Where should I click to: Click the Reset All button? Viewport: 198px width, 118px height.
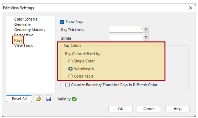pos(19,99)
